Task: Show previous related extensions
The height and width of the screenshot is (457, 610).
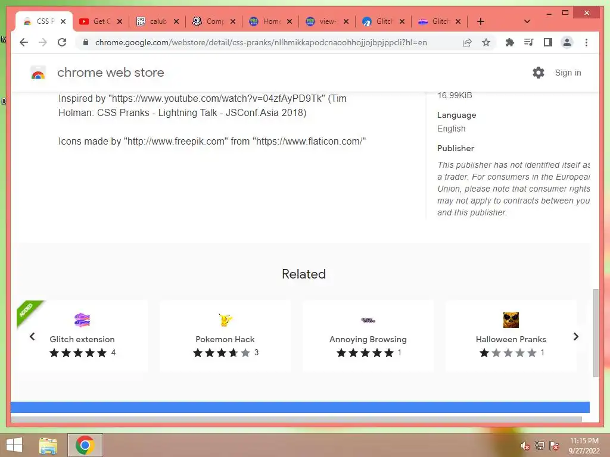Action: [32, 337]
